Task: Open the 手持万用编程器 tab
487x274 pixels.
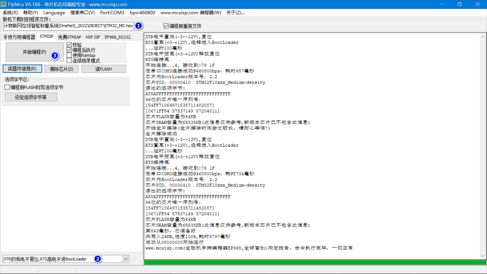Action: (x=19, y=37)
